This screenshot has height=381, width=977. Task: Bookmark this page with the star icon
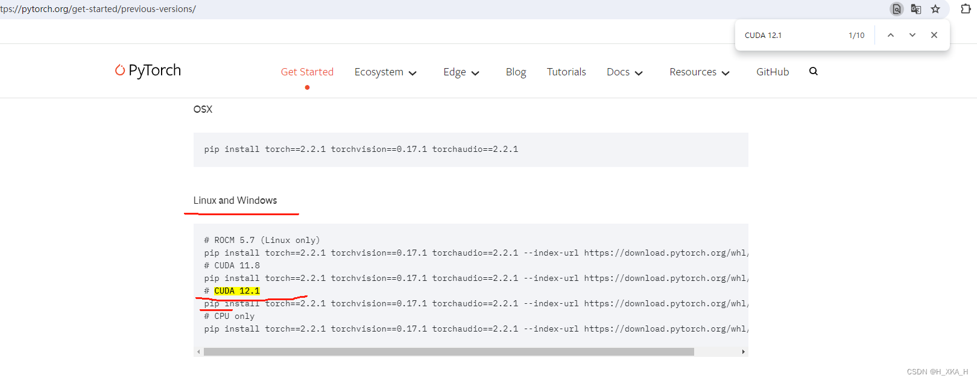[x=935, y=9]
